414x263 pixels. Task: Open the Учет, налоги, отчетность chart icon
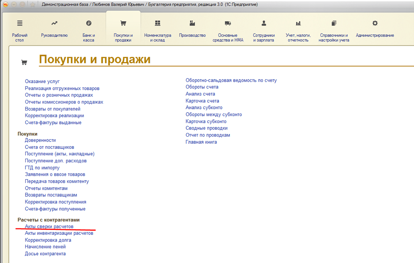[298, 23]
